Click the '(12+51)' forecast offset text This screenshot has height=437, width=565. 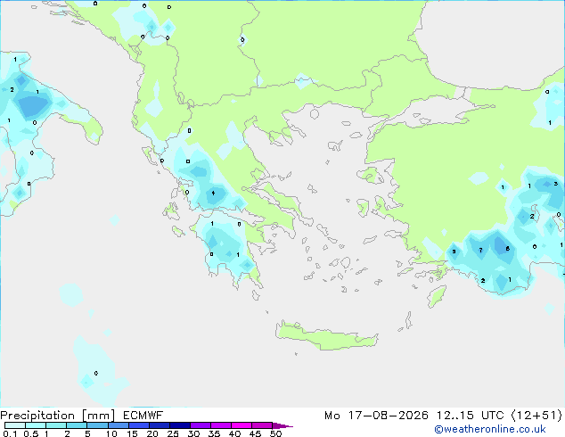(x=536, y=416)
